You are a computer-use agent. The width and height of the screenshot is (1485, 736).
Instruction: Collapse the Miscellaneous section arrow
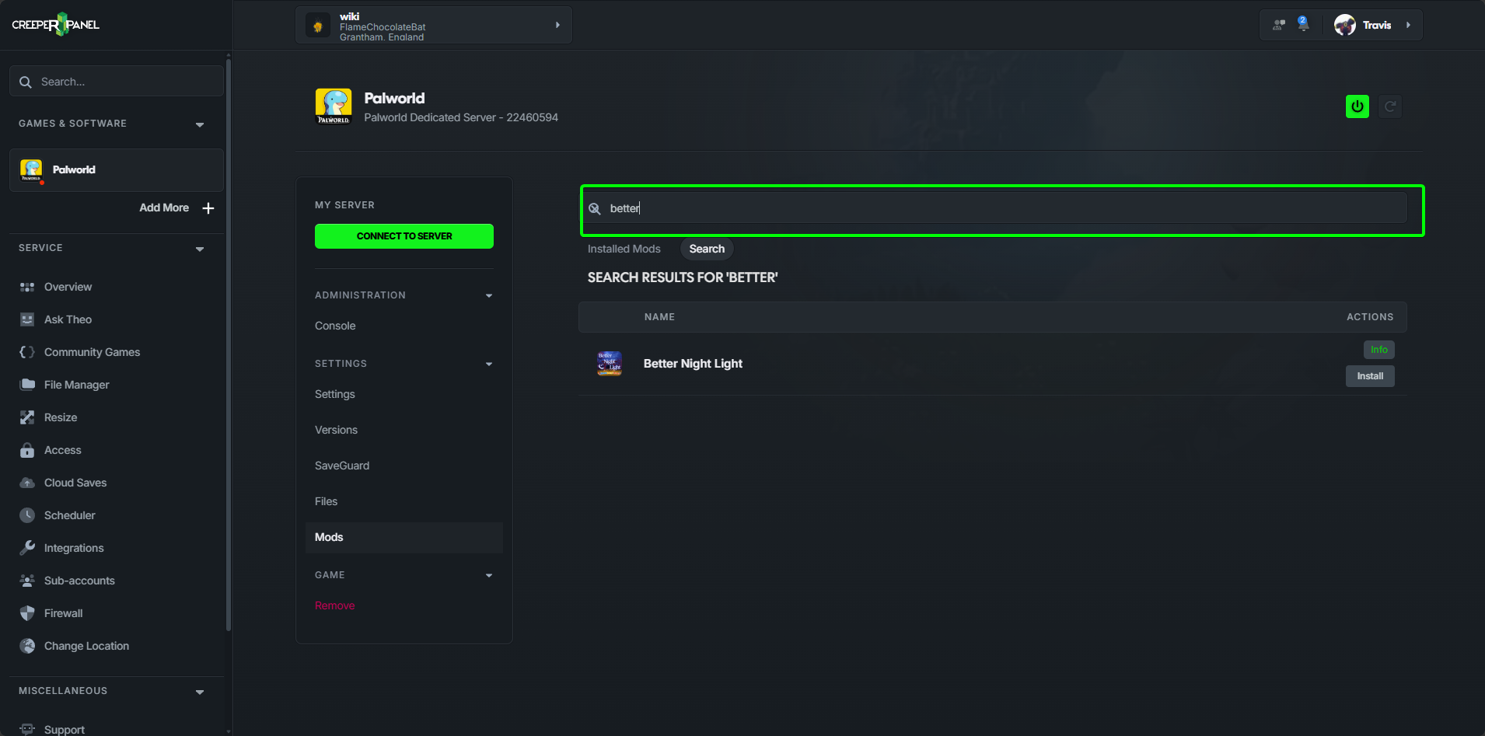(x=200, y=692)
